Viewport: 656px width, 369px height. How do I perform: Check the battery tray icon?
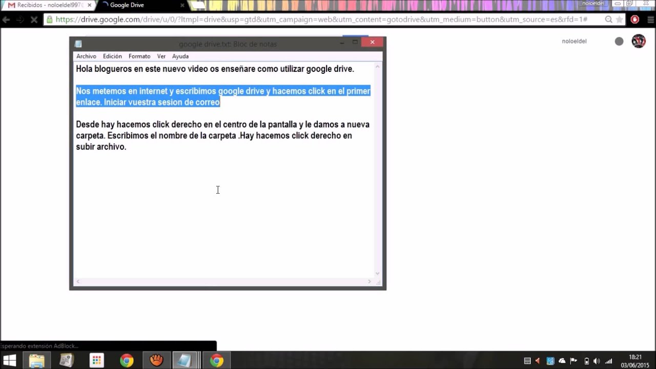(587, 361)
